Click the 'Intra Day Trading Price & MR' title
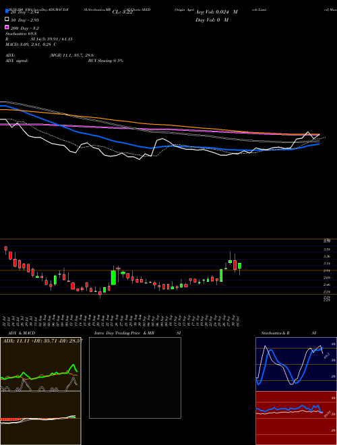Viewport: 337px width, 445px height. click(x=124, y=333)
